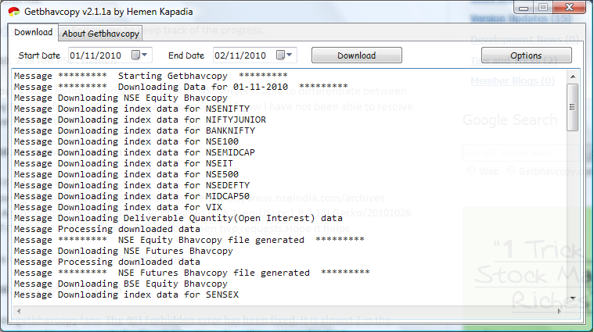The image size is (594, 332).
Task: Open Member Blogs (0) link in background page
Action: (x=513, y=81)
